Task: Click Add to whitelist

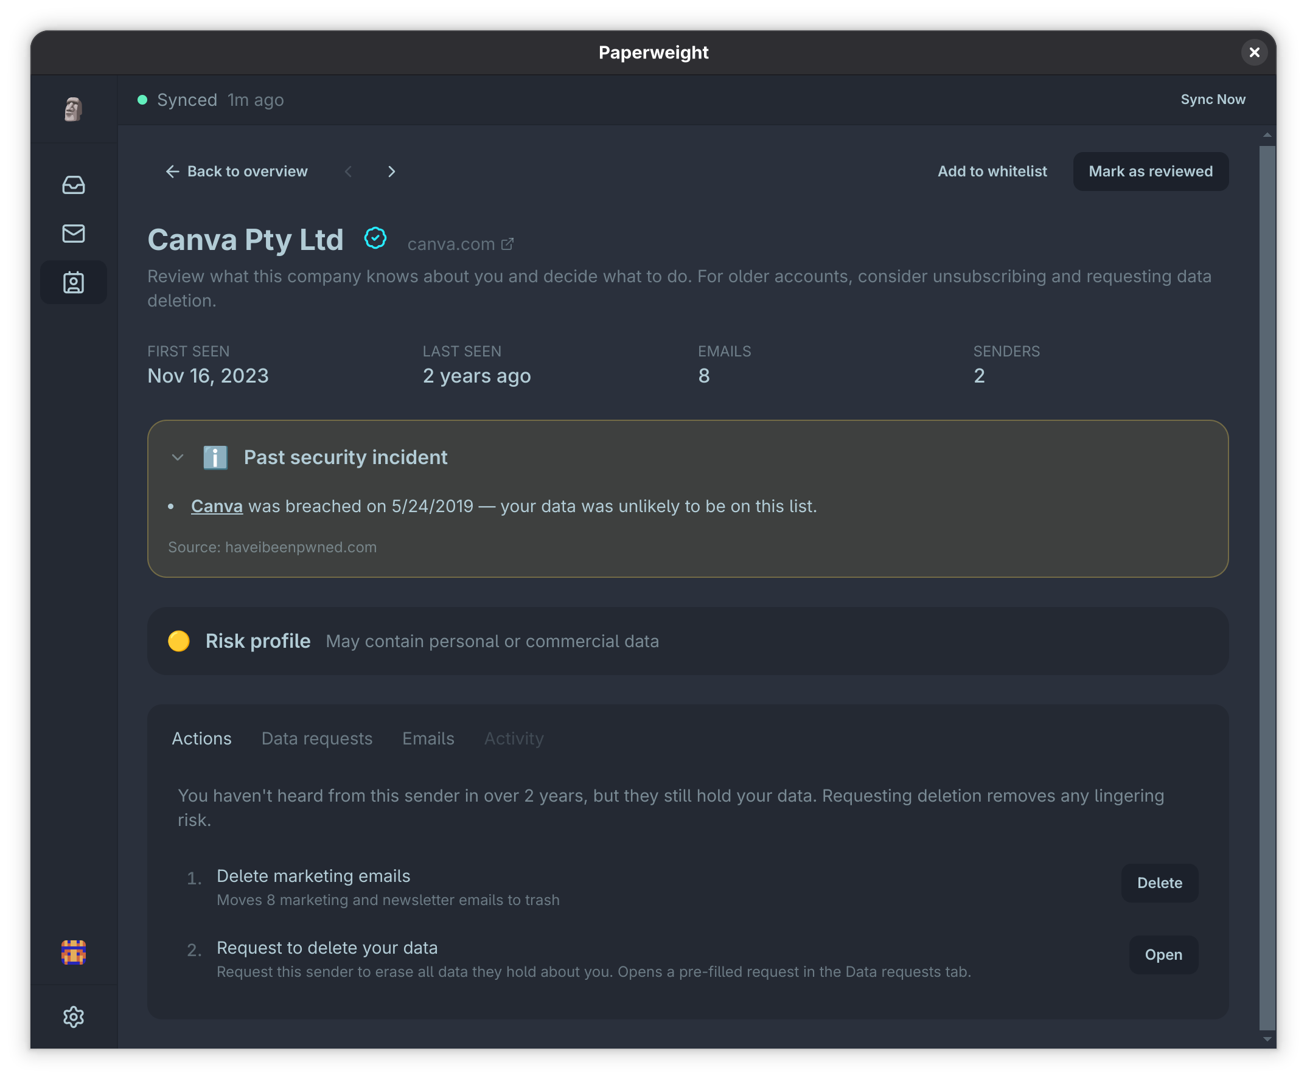Action: tap(992, 172)
